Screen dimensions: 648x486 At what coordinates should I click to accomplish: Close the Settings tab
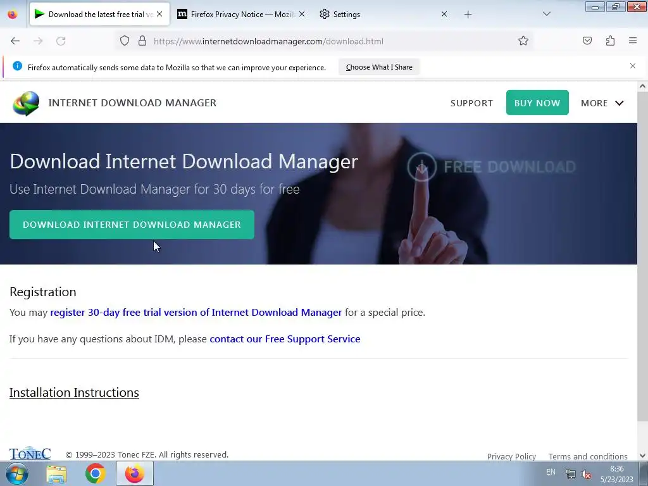tap(444, 14)
